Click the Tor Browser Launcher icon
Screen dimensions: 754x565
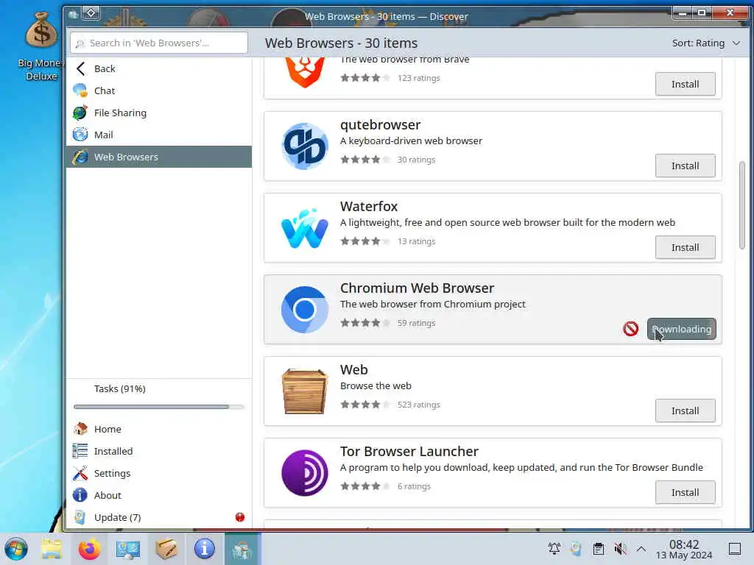pyautogui.click(x=304, y=473)
